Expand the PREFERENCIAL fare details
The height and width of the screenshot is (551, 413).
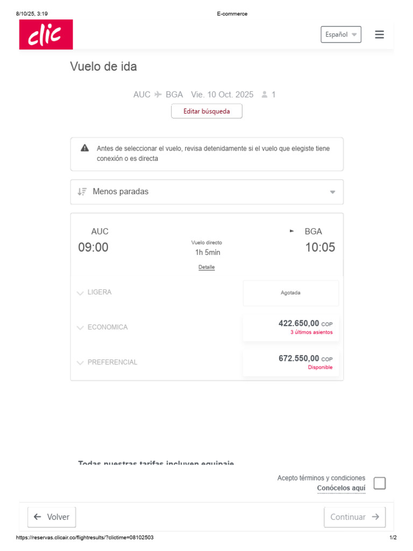click(81, 363)
